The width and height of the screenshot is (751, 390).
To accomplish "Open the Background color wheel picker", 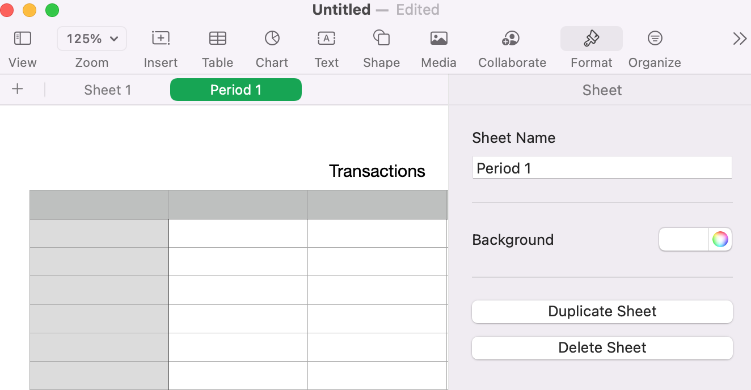I will pyautogui.click(x=720, y=239).
